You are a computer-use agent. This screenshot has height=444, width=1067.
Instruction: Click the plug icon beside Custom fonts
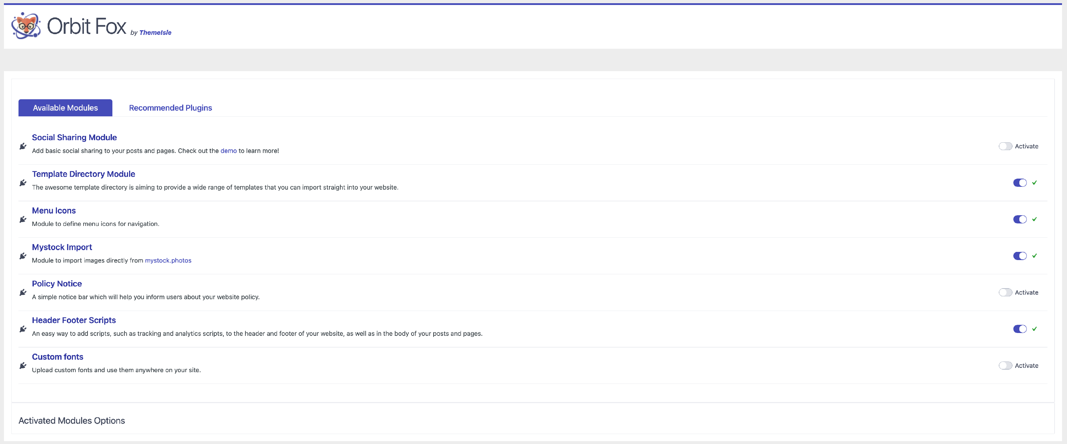(23, 365)
